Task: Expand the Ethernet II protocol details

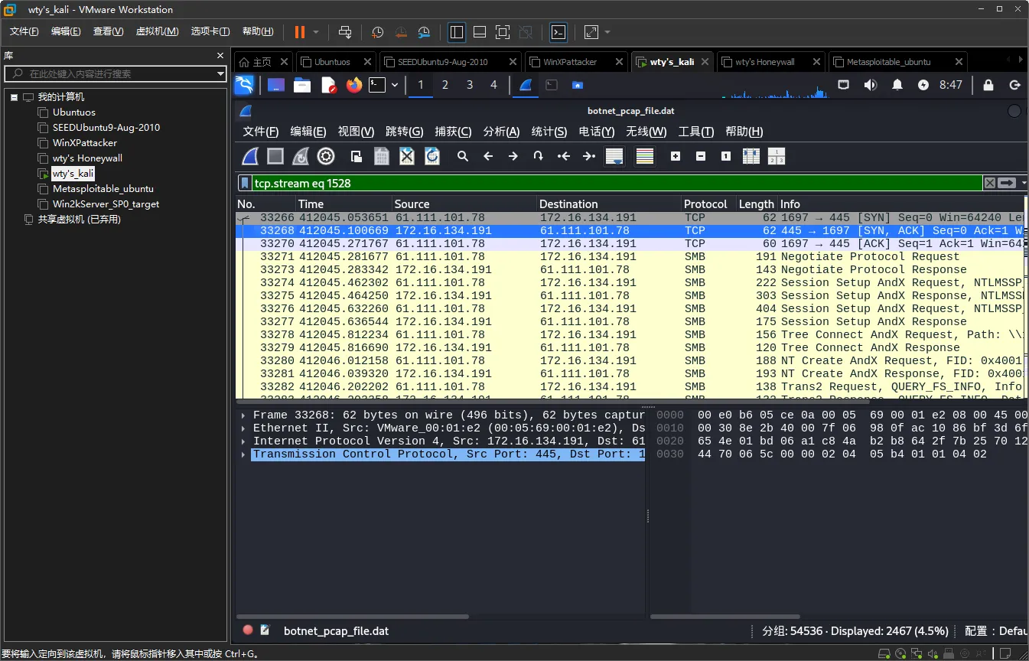Action: coord(244,428)
